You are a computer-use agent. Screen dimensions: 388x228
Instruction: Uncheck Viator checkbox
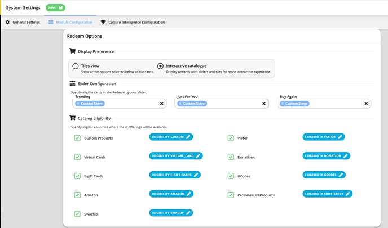(x=231, y=138)
